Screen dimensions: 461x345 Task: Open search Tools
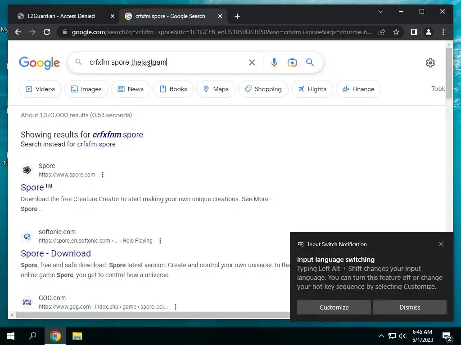pos(438,88)
